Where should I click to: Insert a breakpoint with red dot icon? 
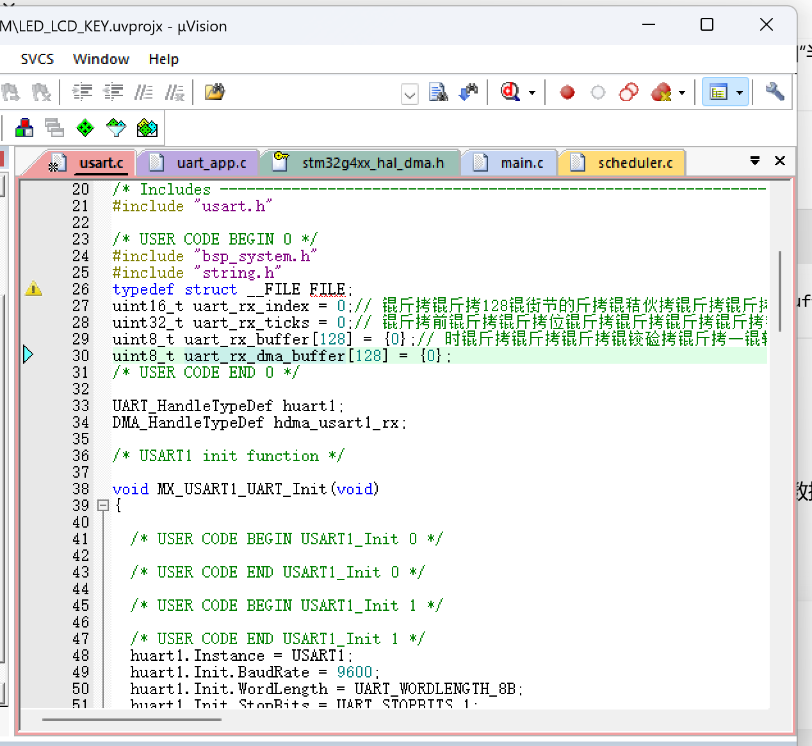(567, 93)
